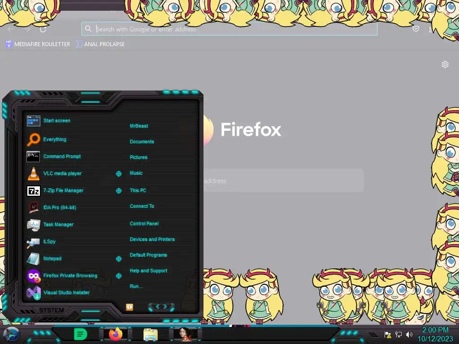Open File Explorer from the taskbar
Viewport: 459px width, 344px height.
(151, 335)
